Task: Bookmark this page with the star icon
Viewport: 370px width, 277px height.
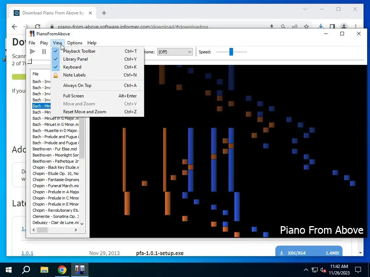Action: click(x=306, y=26)
